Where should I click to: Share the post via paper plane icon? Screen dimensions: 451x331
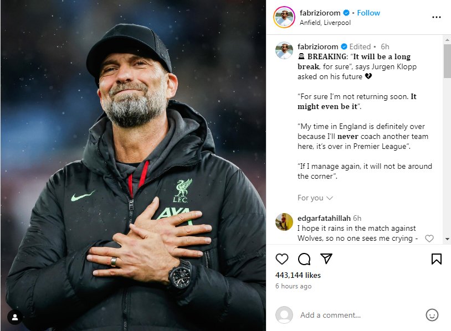click(326, 259)
